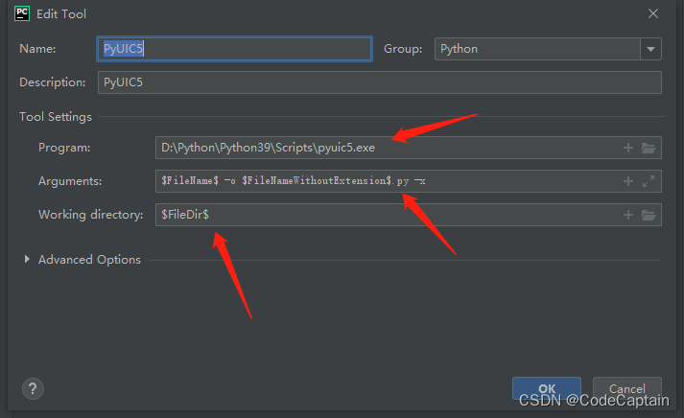
Task: Insert macro into Working directory via plus icon
Action: pos(628,215)
